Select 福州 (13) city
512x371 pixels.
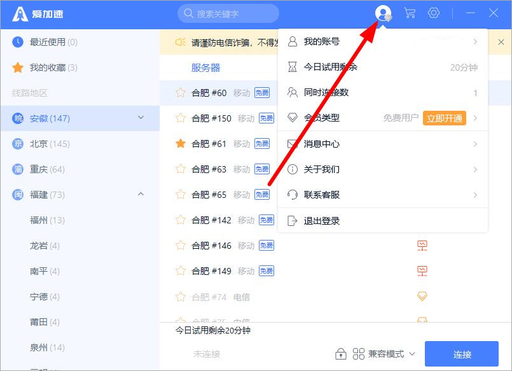pyautogui.click(x=80, y=220)
